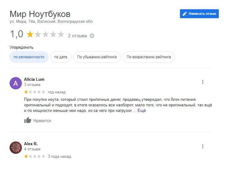
Task: Click the '2 отзыва' review count text
Action: 77,36
